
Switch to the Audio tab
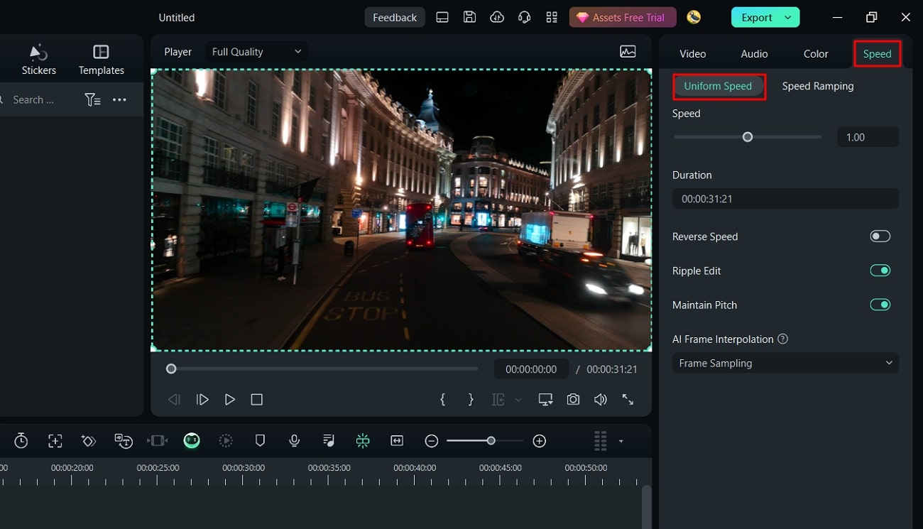click(x=754, y=53)
